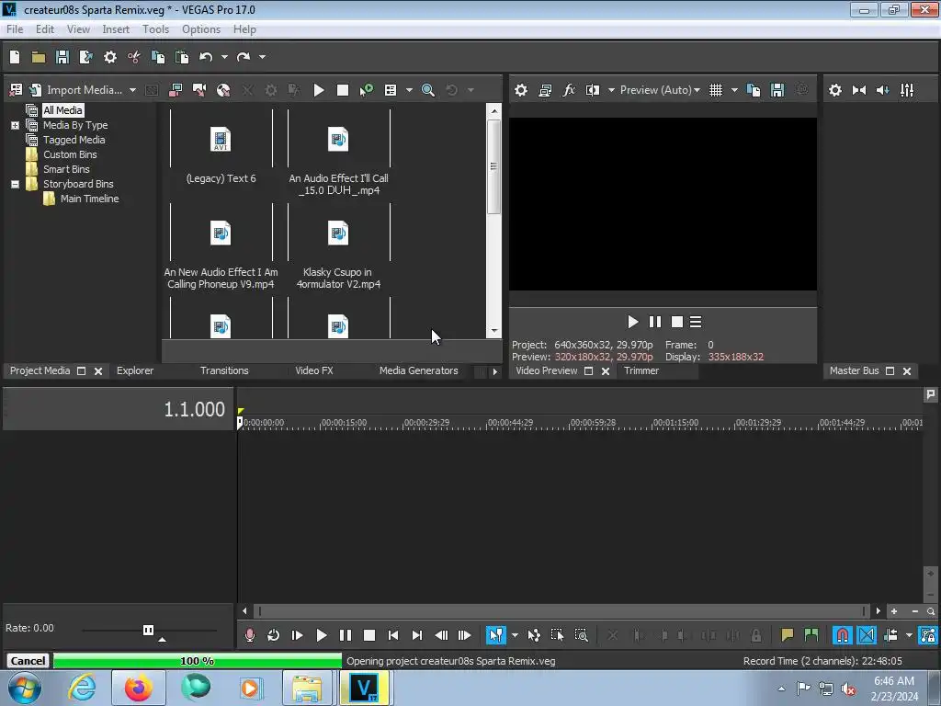Open Master Bus audio properties gear
941x706 pixels.
click(835, 90)
